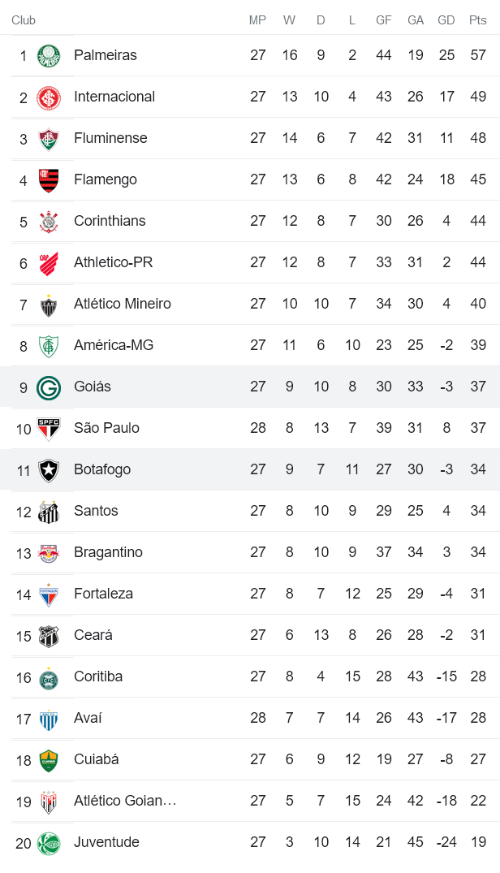The image size is (500, 873).
Task: Click the highlighted Goiás row
Action: tap(244, 387)
